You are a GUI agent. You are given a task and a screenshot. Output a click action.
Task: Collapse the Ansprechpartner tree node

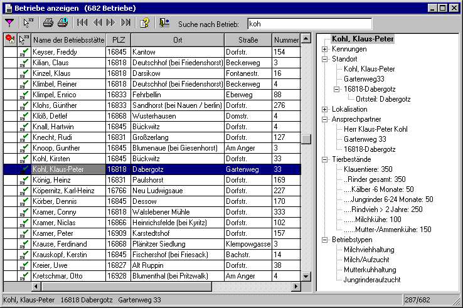coord(324,120)
